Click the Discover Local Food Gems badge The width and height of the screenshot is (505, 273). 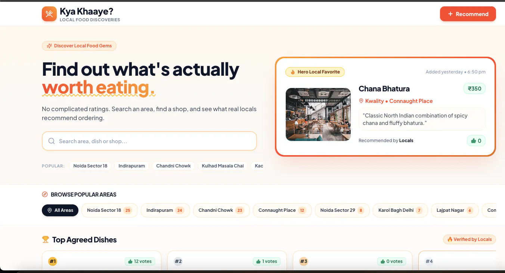tap(79, 46)
